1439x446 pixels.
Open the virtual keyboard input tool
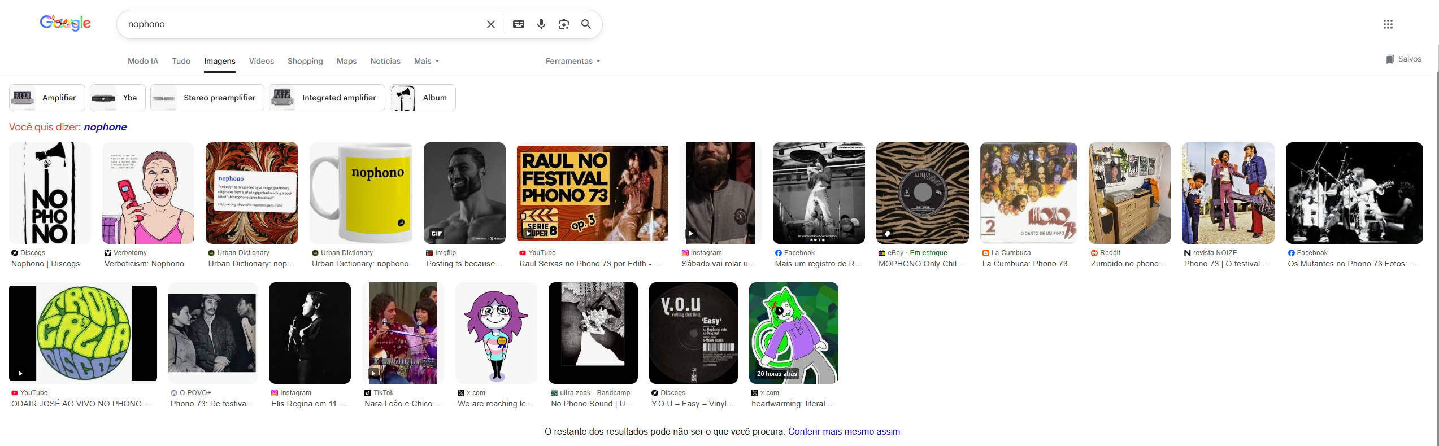point(518,24)
